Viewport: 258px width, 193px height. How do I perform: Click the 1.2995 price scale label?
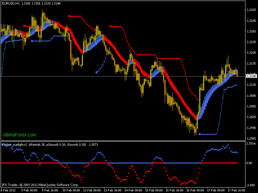pos(252,128)
